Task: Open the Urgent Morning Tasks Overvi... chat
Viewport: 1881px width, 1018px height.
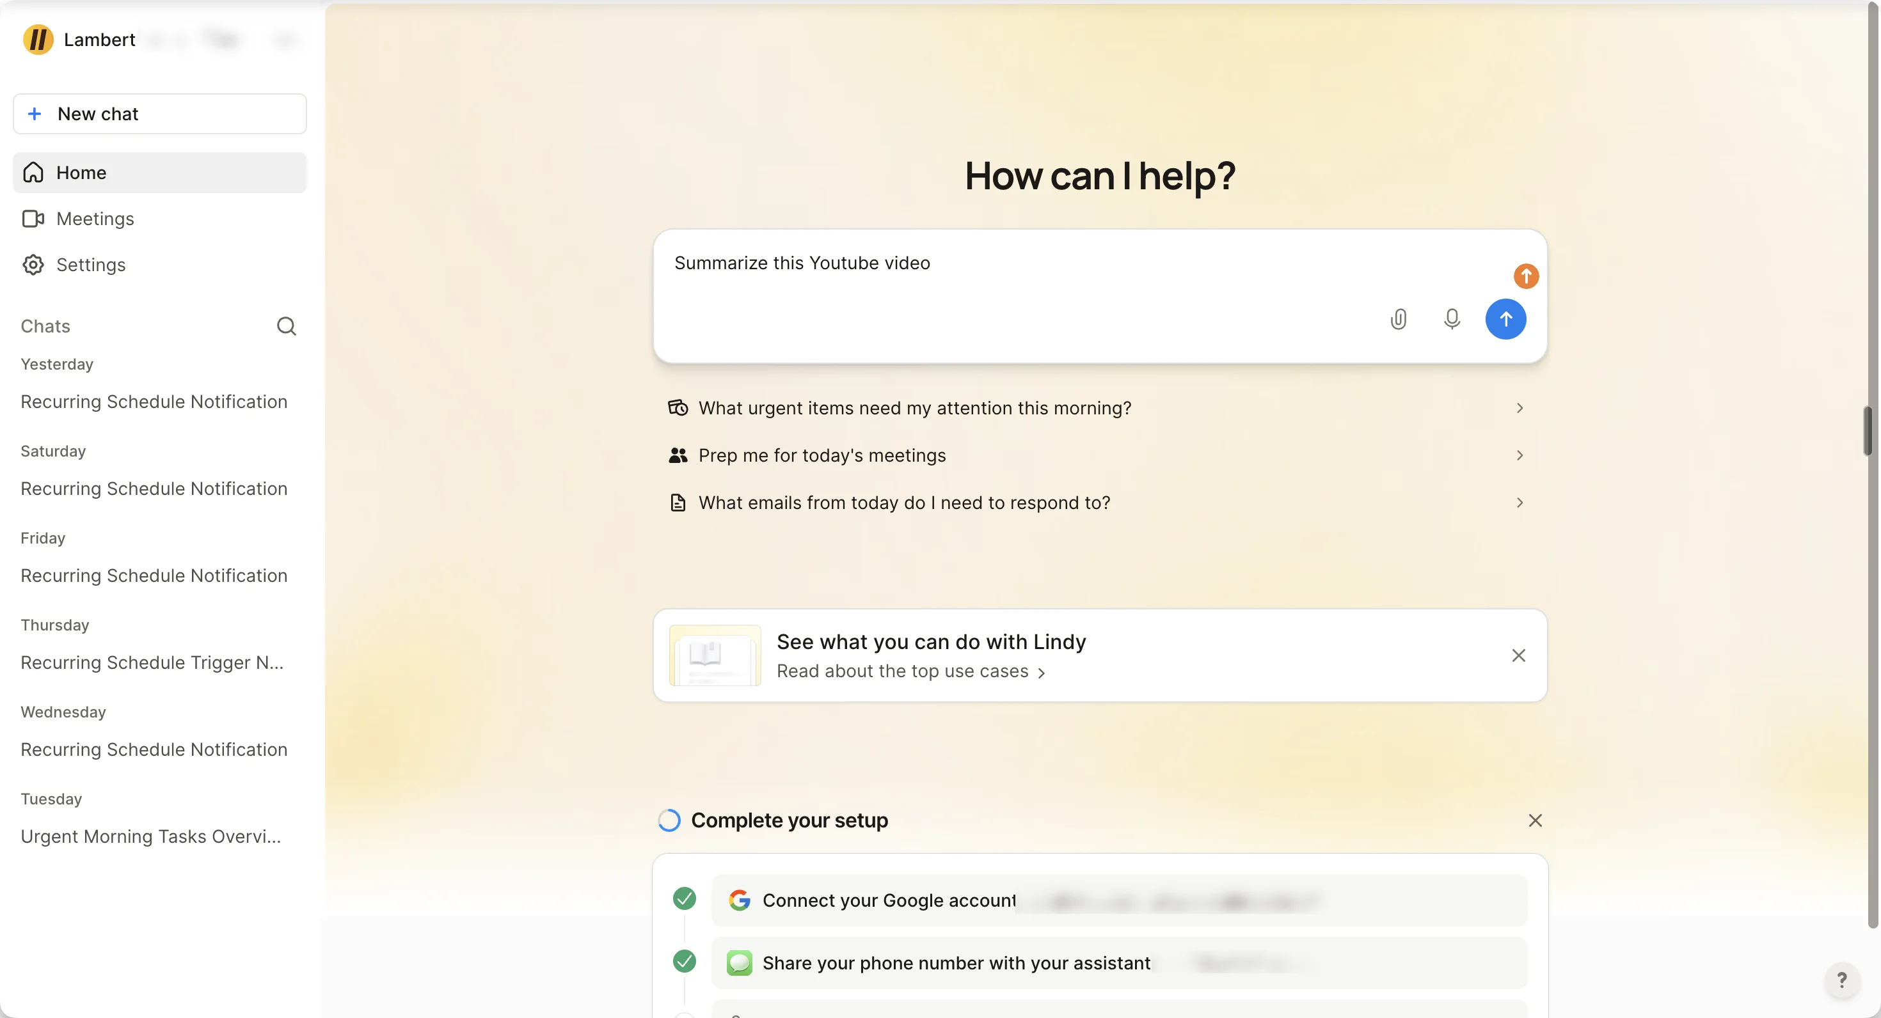Action: [x=151, y=836]
